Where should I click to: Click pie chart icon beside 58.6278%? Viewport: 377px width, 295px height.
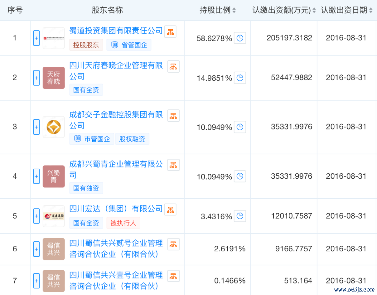coord(240,38)
